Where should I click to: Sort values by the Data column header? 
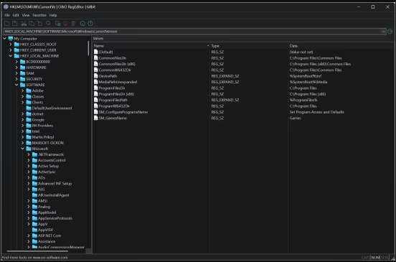tap(341, 46)
